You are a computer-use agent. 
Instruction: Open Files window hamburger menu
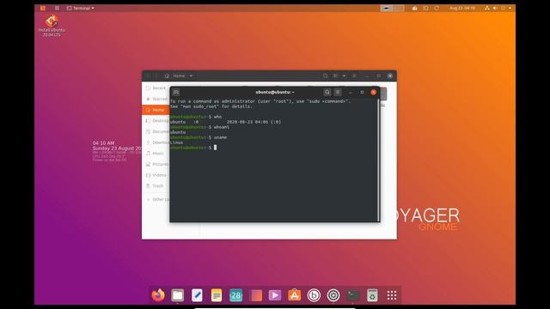pos(354,76)
